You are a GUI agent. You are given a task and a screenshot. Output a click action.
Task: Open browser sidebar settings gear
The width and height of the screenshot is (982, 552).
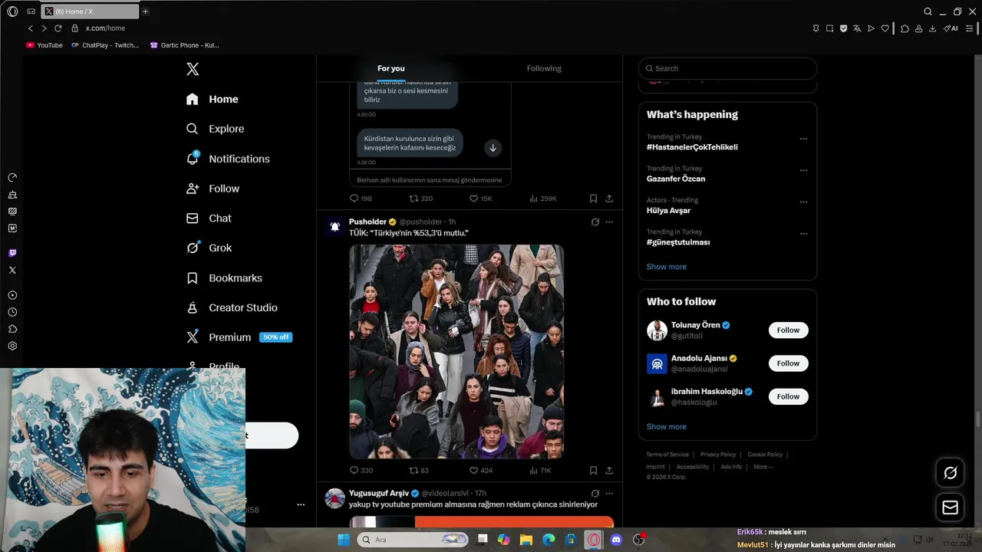12,346
